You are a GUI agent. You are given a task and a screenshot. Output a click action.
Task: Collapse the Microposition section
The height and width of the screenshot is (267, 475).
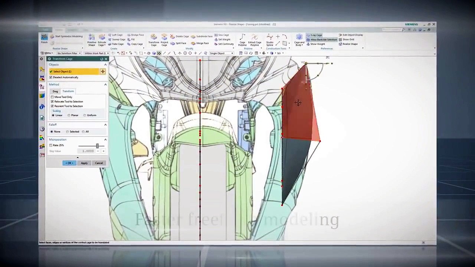tap(105, 139)
